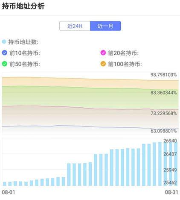Click the 前10名持币 legend text
The image size is (180, 200).
pos(25,53)
